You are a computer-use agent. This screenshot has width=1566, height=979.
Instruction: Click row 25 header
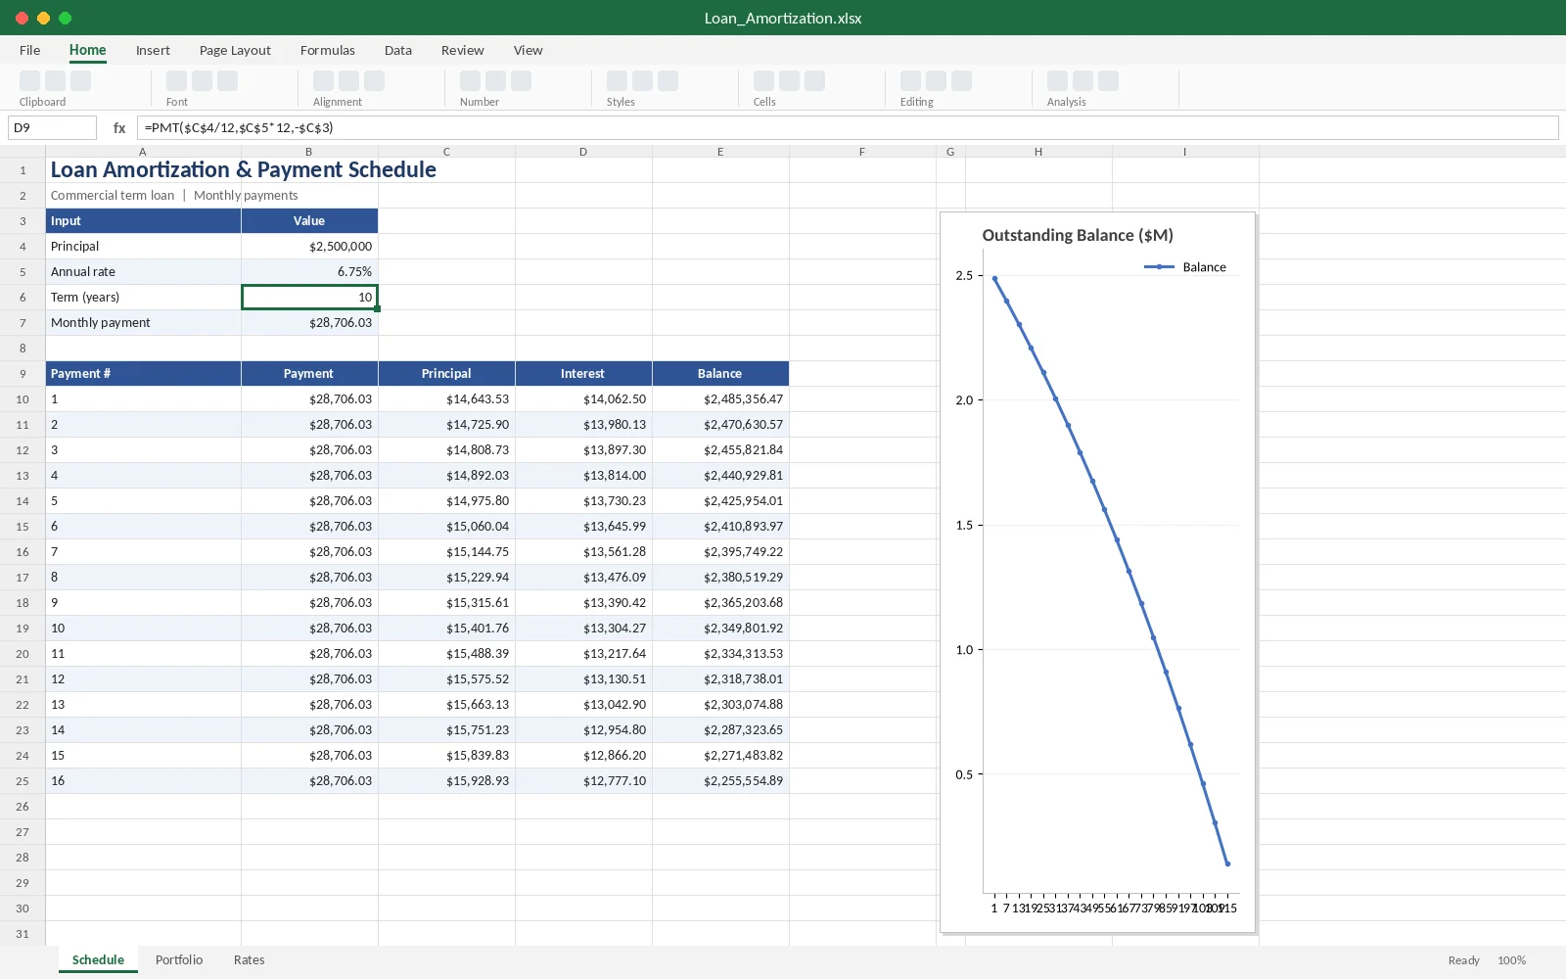tap(23, 780)
